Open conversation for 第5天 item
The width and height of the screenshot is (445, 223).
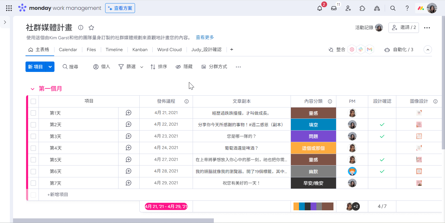[x=129, y=159]
